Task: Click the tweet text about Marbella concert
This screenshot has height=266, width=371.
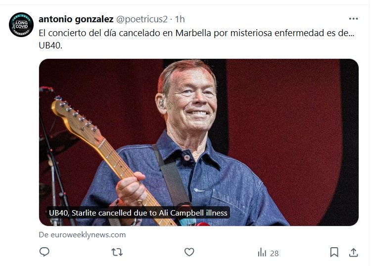Action: click(x=196, y=33)
